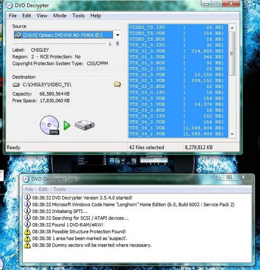Browse for destination folder icon

tap(117, 84)
